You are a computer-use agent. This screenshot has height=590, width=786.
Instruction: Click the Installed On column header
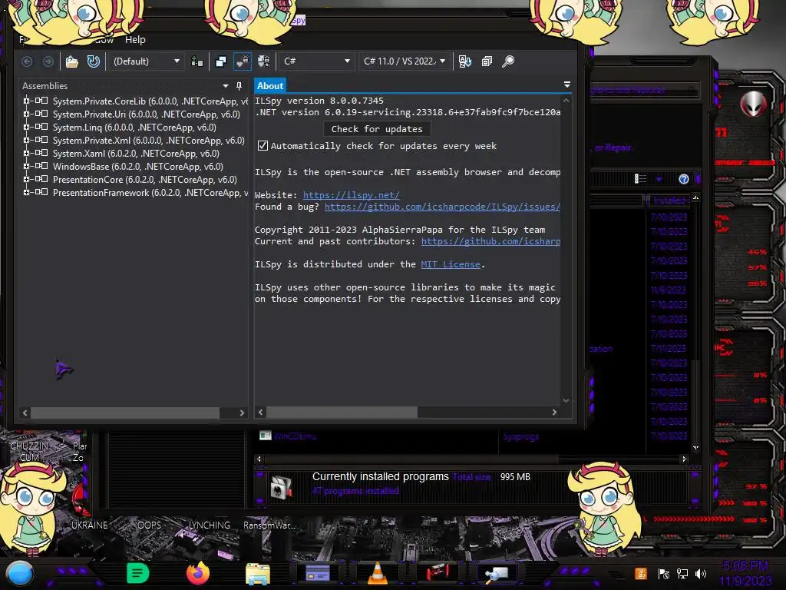(669, 201)
